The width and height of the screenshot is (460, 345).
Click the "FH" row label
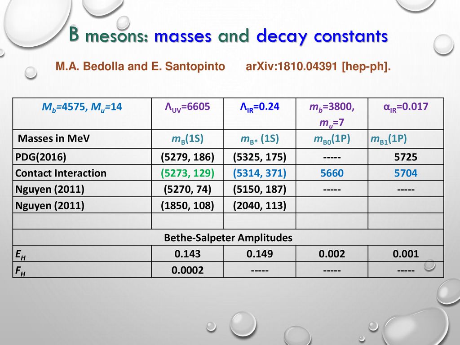(21, 271)
